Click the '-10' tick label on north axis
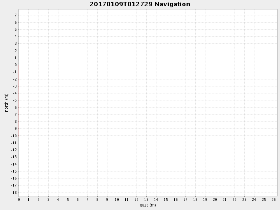Screen dimensions: 280x210 (15, 136)
